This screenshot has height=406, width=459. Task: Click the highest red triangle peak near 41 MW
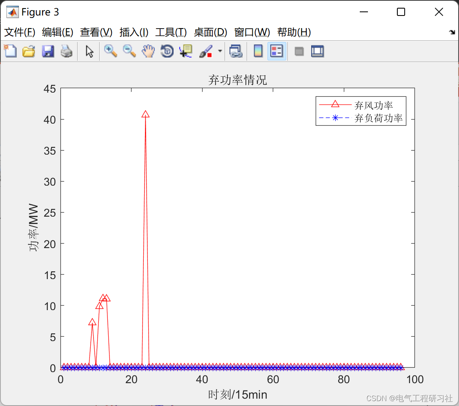click(x=145, y=114)
